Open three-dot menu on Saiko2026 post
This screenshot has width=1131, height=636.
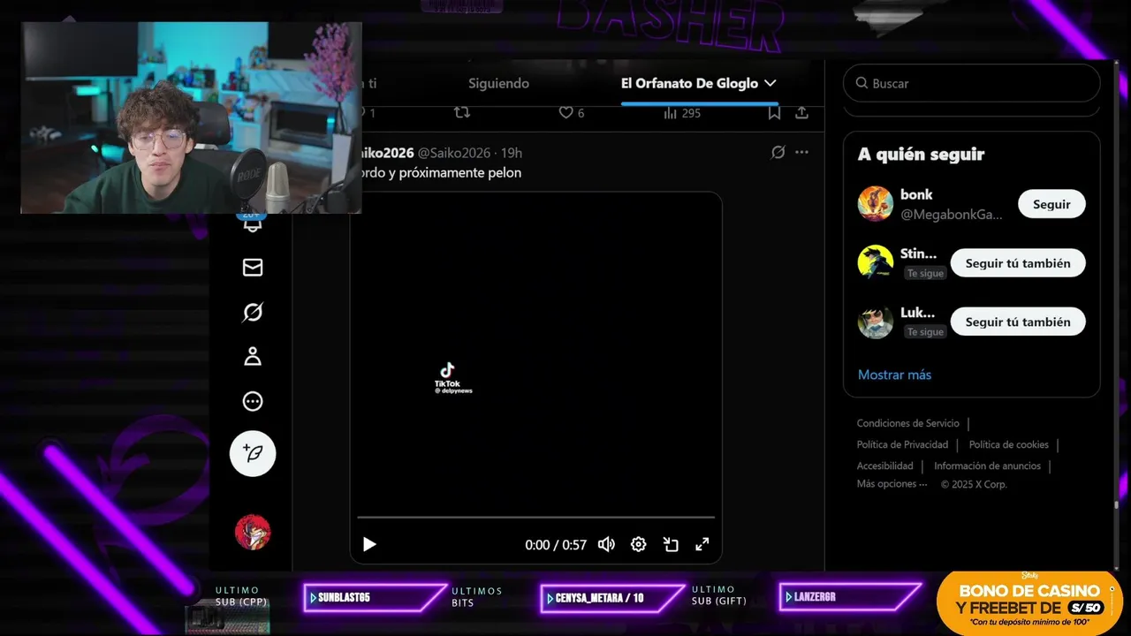(801, 152)
